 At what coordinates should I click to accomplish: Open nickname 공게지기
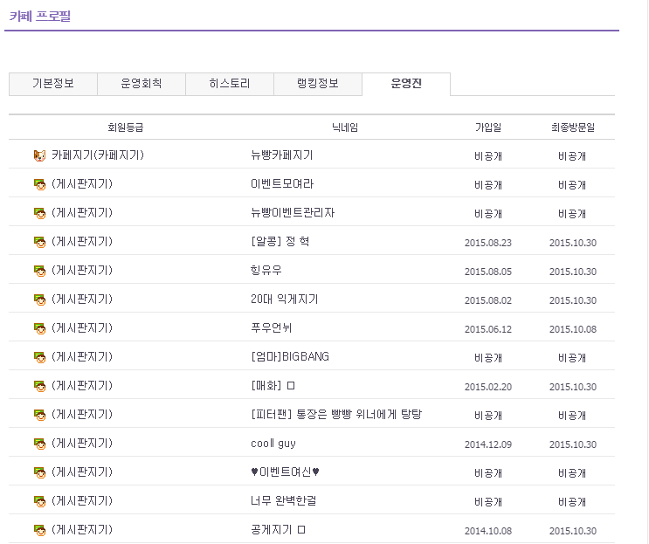coord(278,529)
